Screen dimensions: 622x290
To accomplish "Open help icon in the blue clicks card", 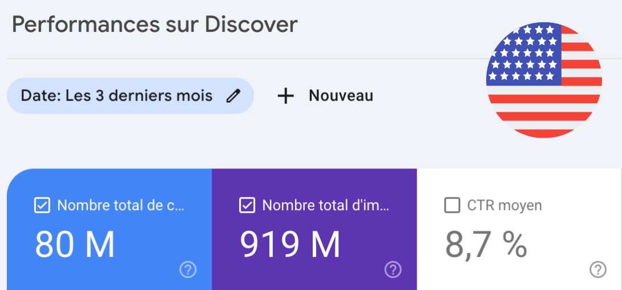I will tap(188, 269).
